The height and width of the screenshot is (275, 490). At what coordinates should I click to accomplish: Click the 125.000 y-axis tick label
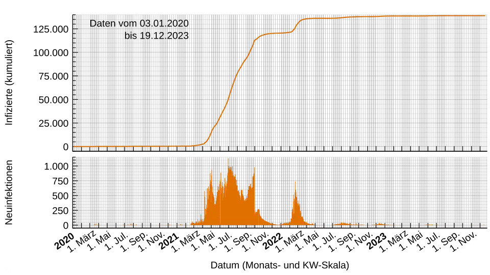[51, 30]
